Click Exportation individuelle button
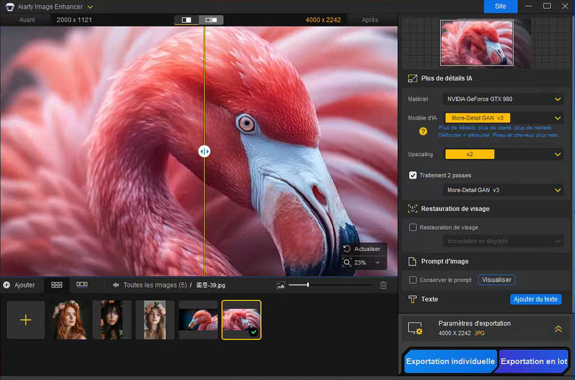Screen dimensions: 575x380 coord(450,361)
